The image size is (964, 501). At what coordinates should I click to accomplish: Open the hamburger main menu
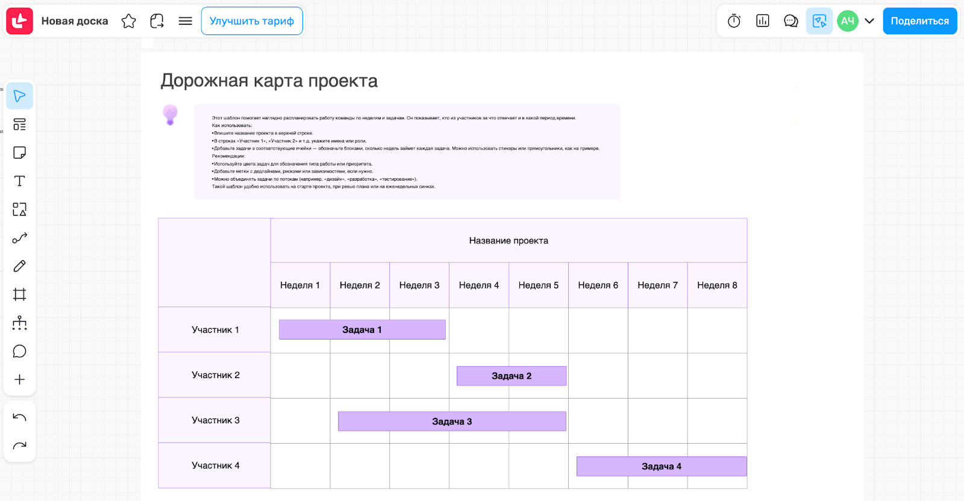pyautogui.click(x=185, y=21)
